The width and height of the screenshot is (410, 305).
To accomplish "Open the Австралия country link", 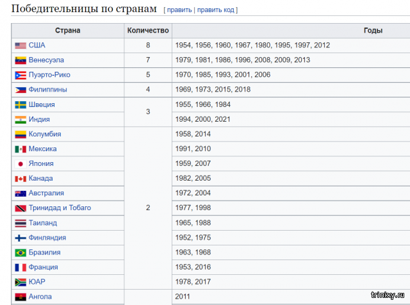I will click(46, 194).
